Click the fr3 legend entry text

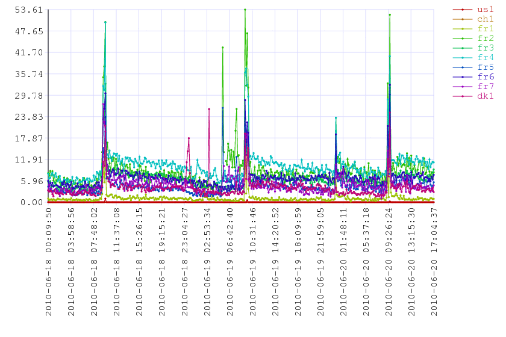[485, 48]
